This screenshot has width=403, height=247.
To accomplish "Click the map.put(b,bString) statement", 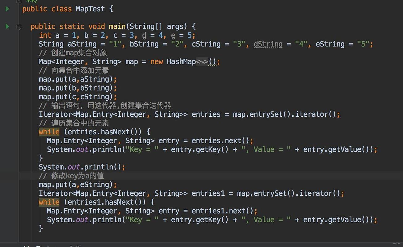I will 78,88.
